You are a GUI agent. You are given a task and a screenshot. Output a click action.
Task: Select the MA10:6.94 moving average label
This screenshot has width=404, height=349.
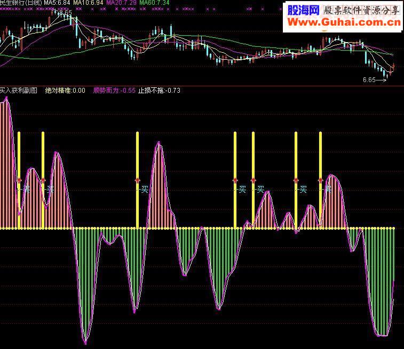(88, 3)
